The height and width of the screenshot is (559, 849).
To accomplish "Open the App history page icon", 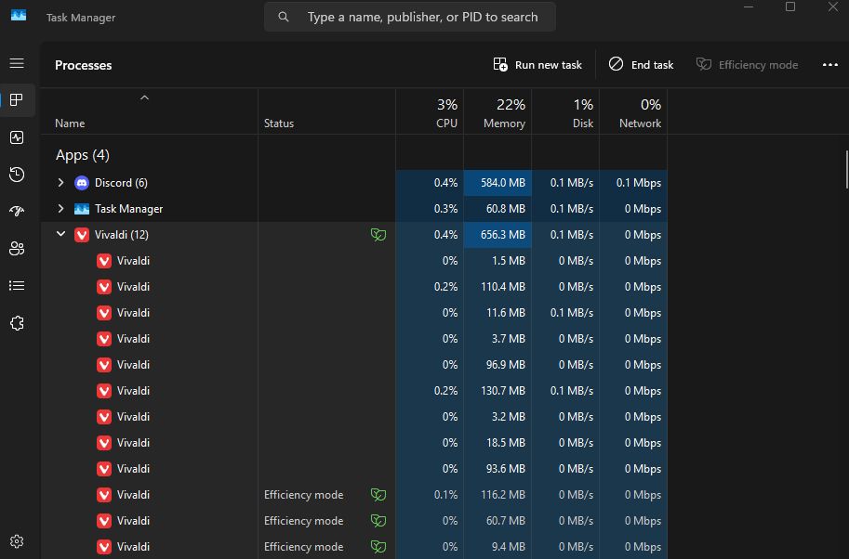I will [x=17, y=174].
